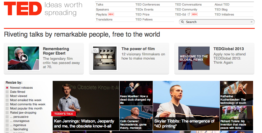
Task: Open the Speakers menu item
Action: click(x=102, y=9)
